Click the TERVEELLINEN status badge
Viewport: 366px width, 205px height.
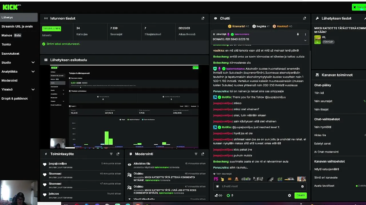pos(51,28)
